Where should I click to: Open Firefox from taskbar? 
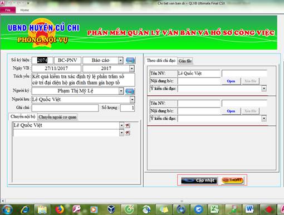click(x=60, y=209)
